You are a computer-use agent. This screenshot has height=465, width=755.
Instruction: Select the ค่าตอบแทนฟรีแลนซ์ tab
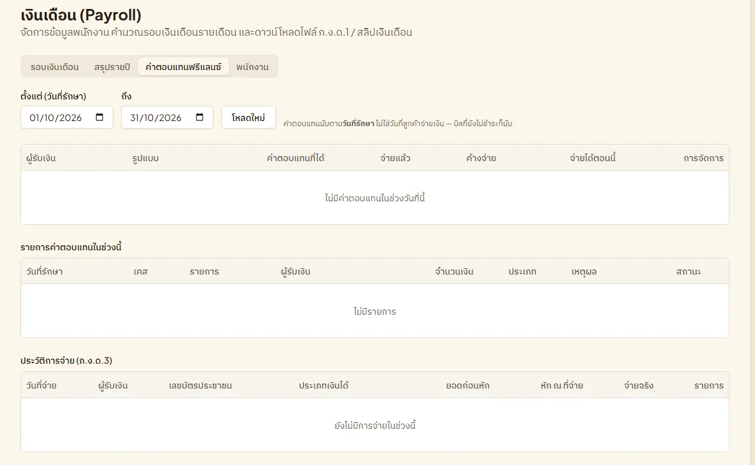[x=183, y=67]
